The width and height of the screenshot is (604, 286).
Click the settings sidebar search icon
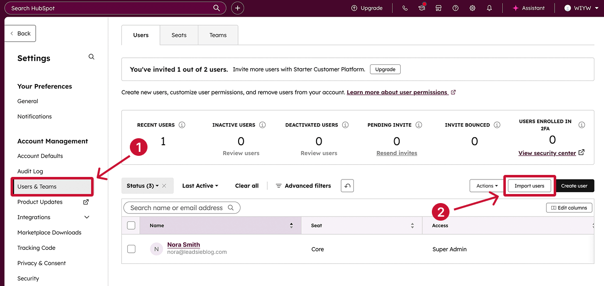[x=92, y=57]
